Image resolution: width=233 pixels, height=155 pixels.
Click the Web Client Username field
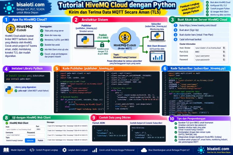pyautogui.click(x=15, y=135)
